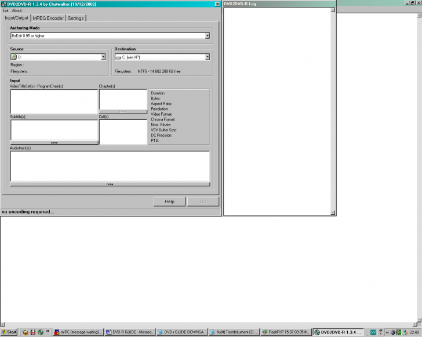422x337 pixels.
Task: Expand the quick launch overflow chevron
Action: click(48, 331)
